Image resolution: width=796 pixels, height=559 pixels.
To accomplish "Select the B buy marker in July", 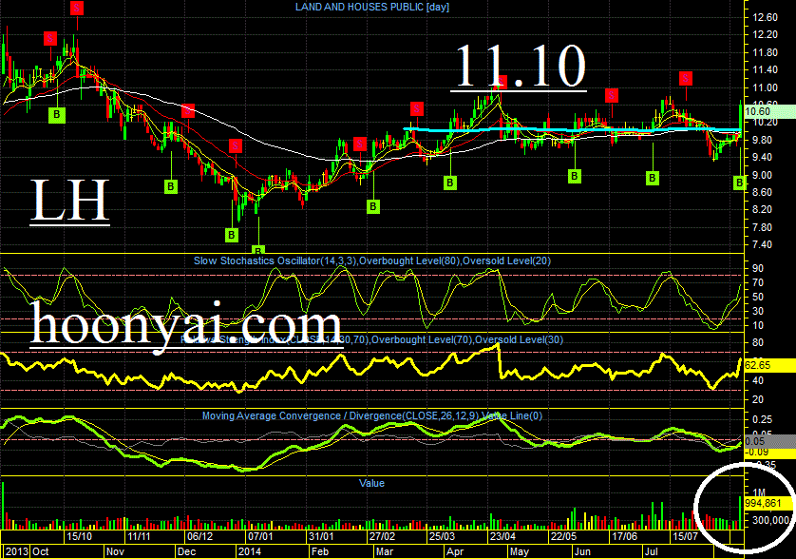I will (x=653, y=178).
